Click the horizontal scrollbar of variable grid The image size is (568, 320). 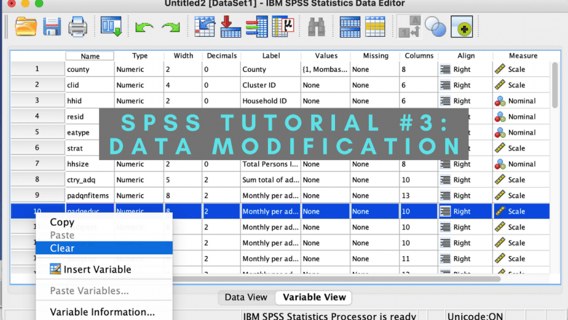[337, 279]
